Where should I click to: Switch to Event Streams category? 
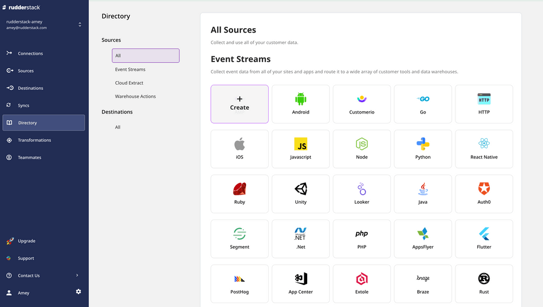130,69
